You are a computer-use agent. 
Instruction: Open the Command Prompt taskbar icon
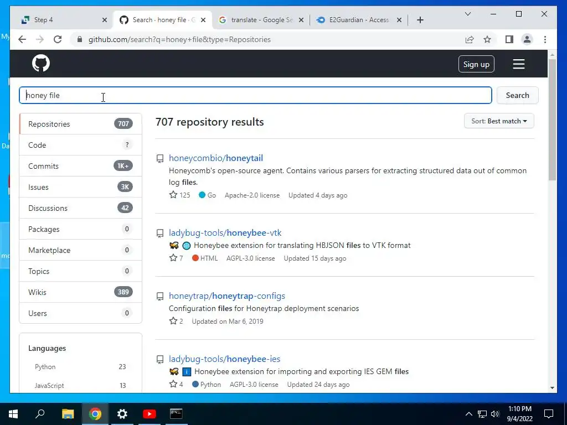pyautogui.click(x=176, y=414)
